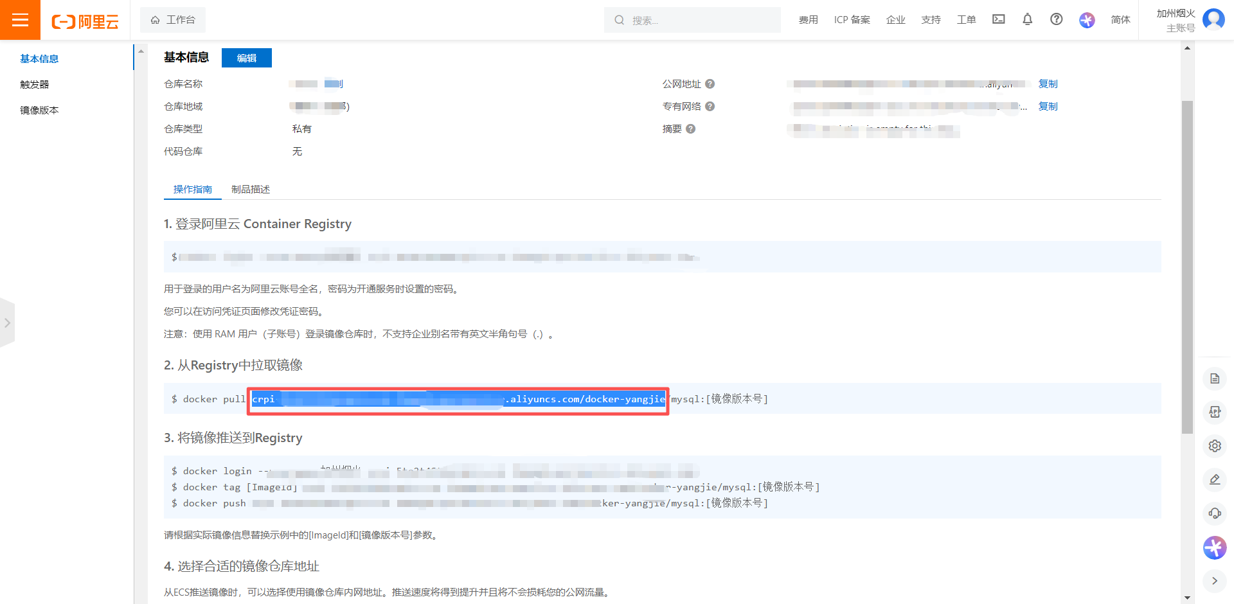Open the document icon in right toolbar
The width and height of the screenshot is (1234, 604).
click(x=1214, y=378)
